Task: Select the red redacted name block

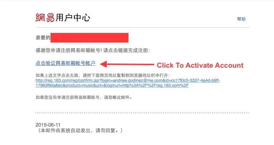Action: [89, 38]
